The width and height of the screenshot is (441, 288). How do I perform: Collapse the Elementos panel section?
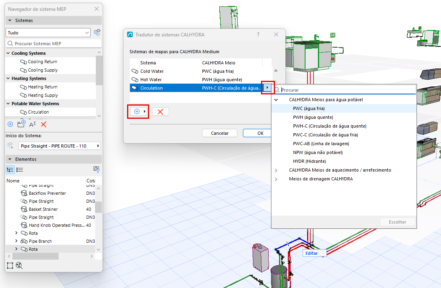(10, 159)
